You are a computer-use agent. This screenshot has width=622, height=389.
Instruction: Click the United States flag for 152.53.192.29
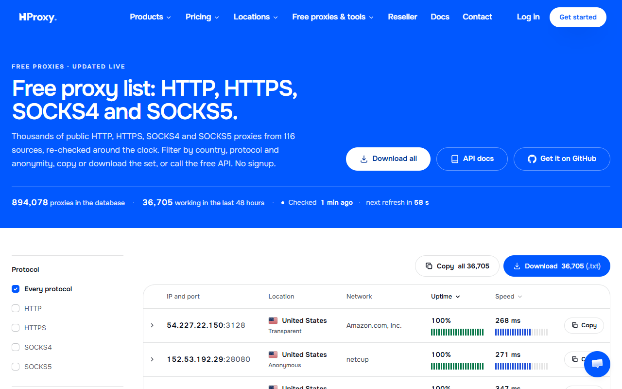(x=273, y=354)
